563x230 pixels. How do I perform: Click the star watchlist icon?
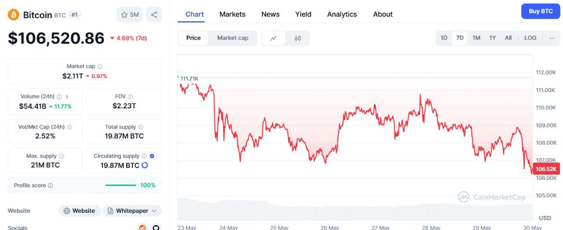(x=124, y=15)
